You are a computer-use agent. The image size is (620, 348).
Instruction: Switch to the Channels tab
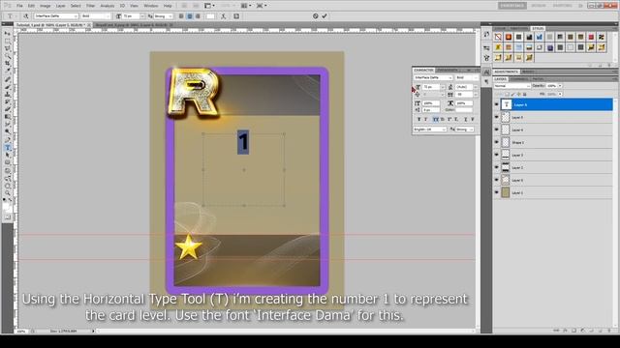point(519,79)
